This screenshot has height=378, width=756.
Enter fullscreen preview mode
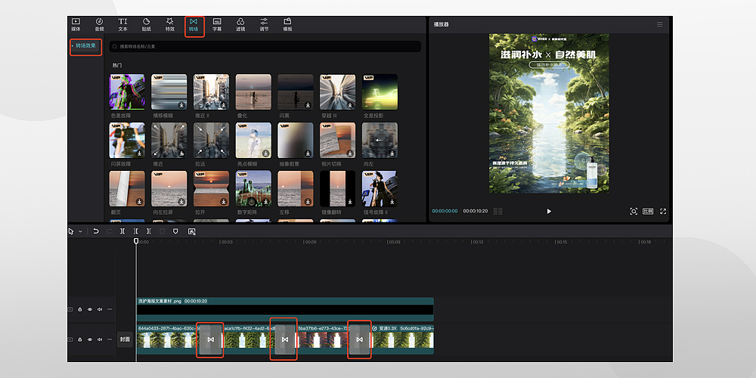click(663, 211)
